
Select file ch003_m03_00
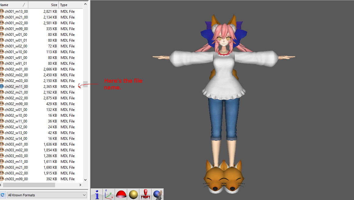[16, 156]
